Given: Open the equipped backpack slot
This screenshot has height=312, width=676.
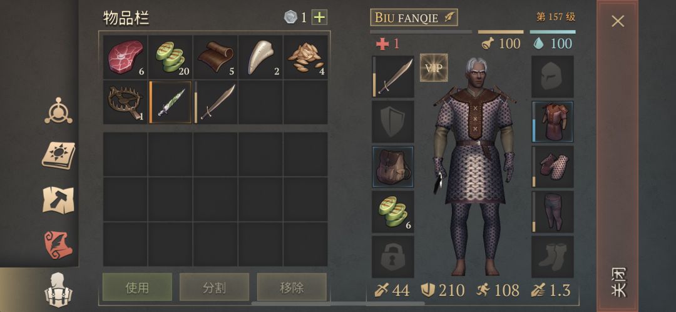Looking at the screenshot, I should tap(392, 167).
